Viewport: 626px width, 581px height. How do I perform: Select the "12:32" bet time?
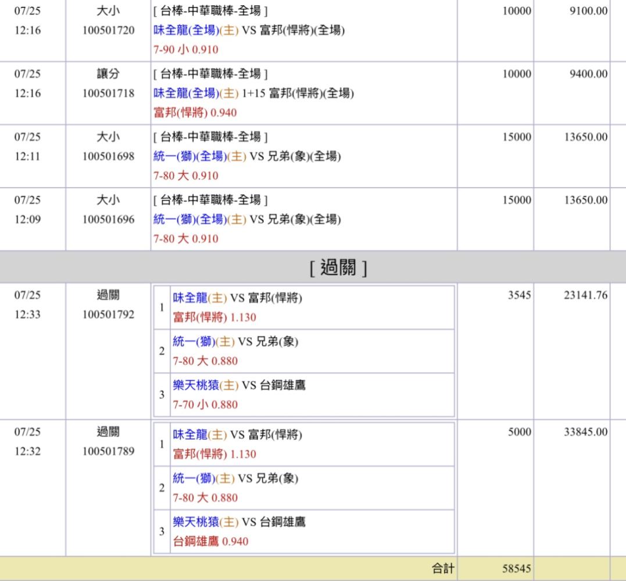(27, 451)
